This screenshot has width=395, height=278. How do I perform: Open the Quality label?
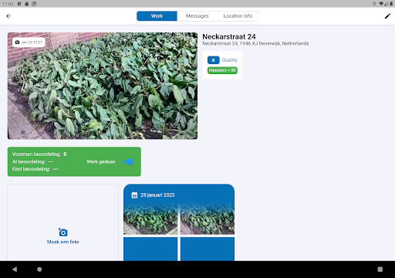(229, 60)
